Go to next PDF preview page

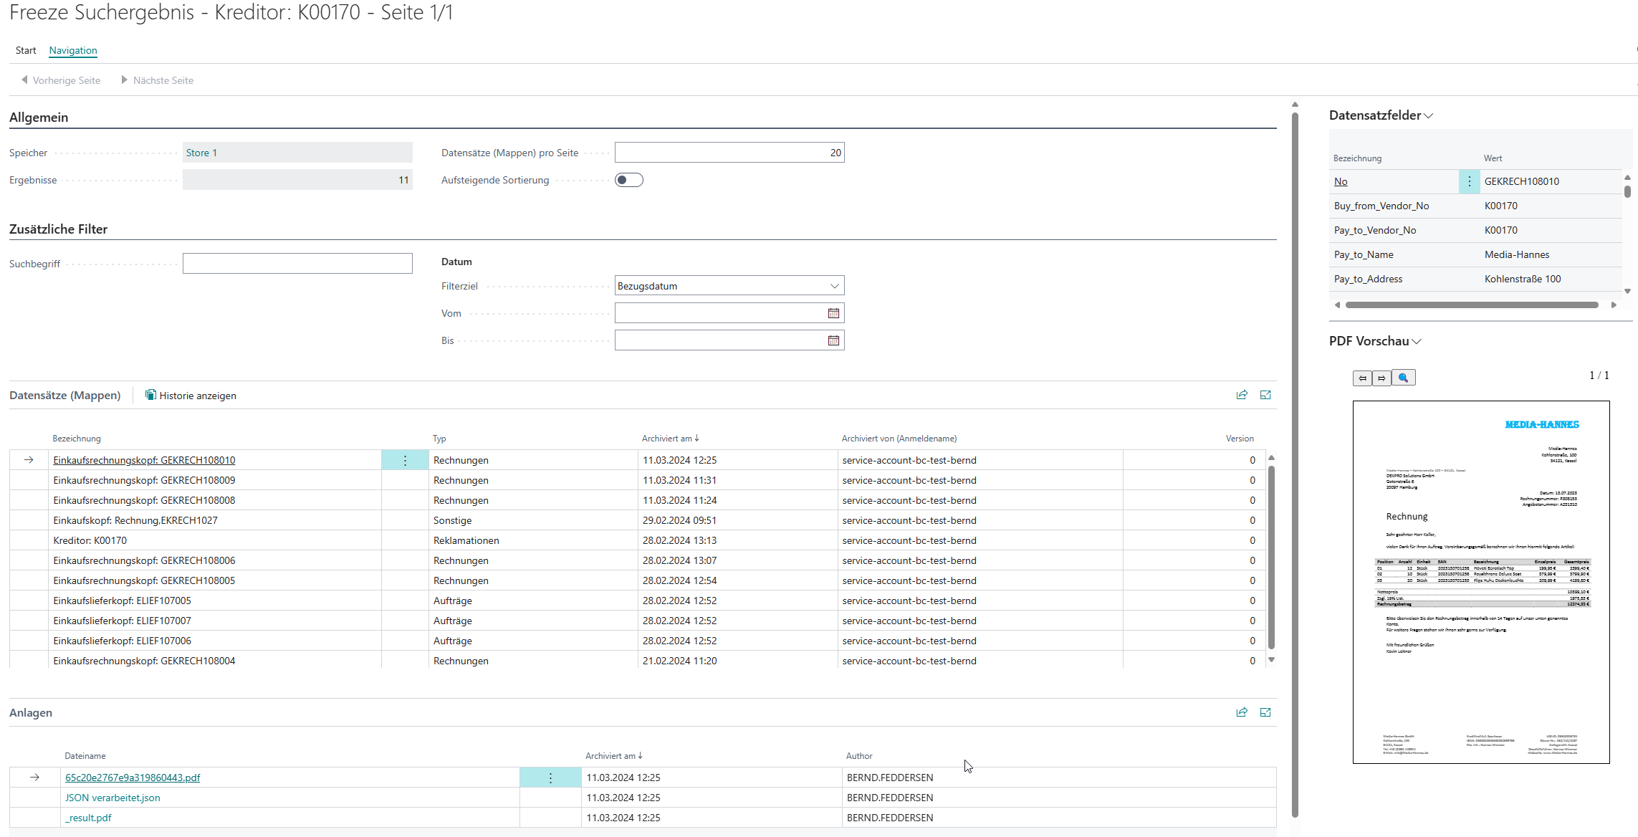(x=1381, y=378)
